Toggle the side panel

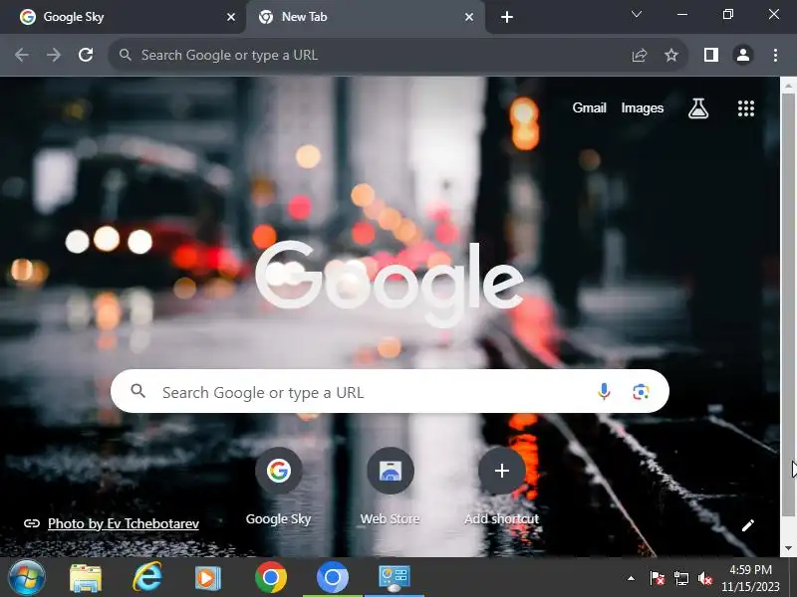(x=711, y=55)
